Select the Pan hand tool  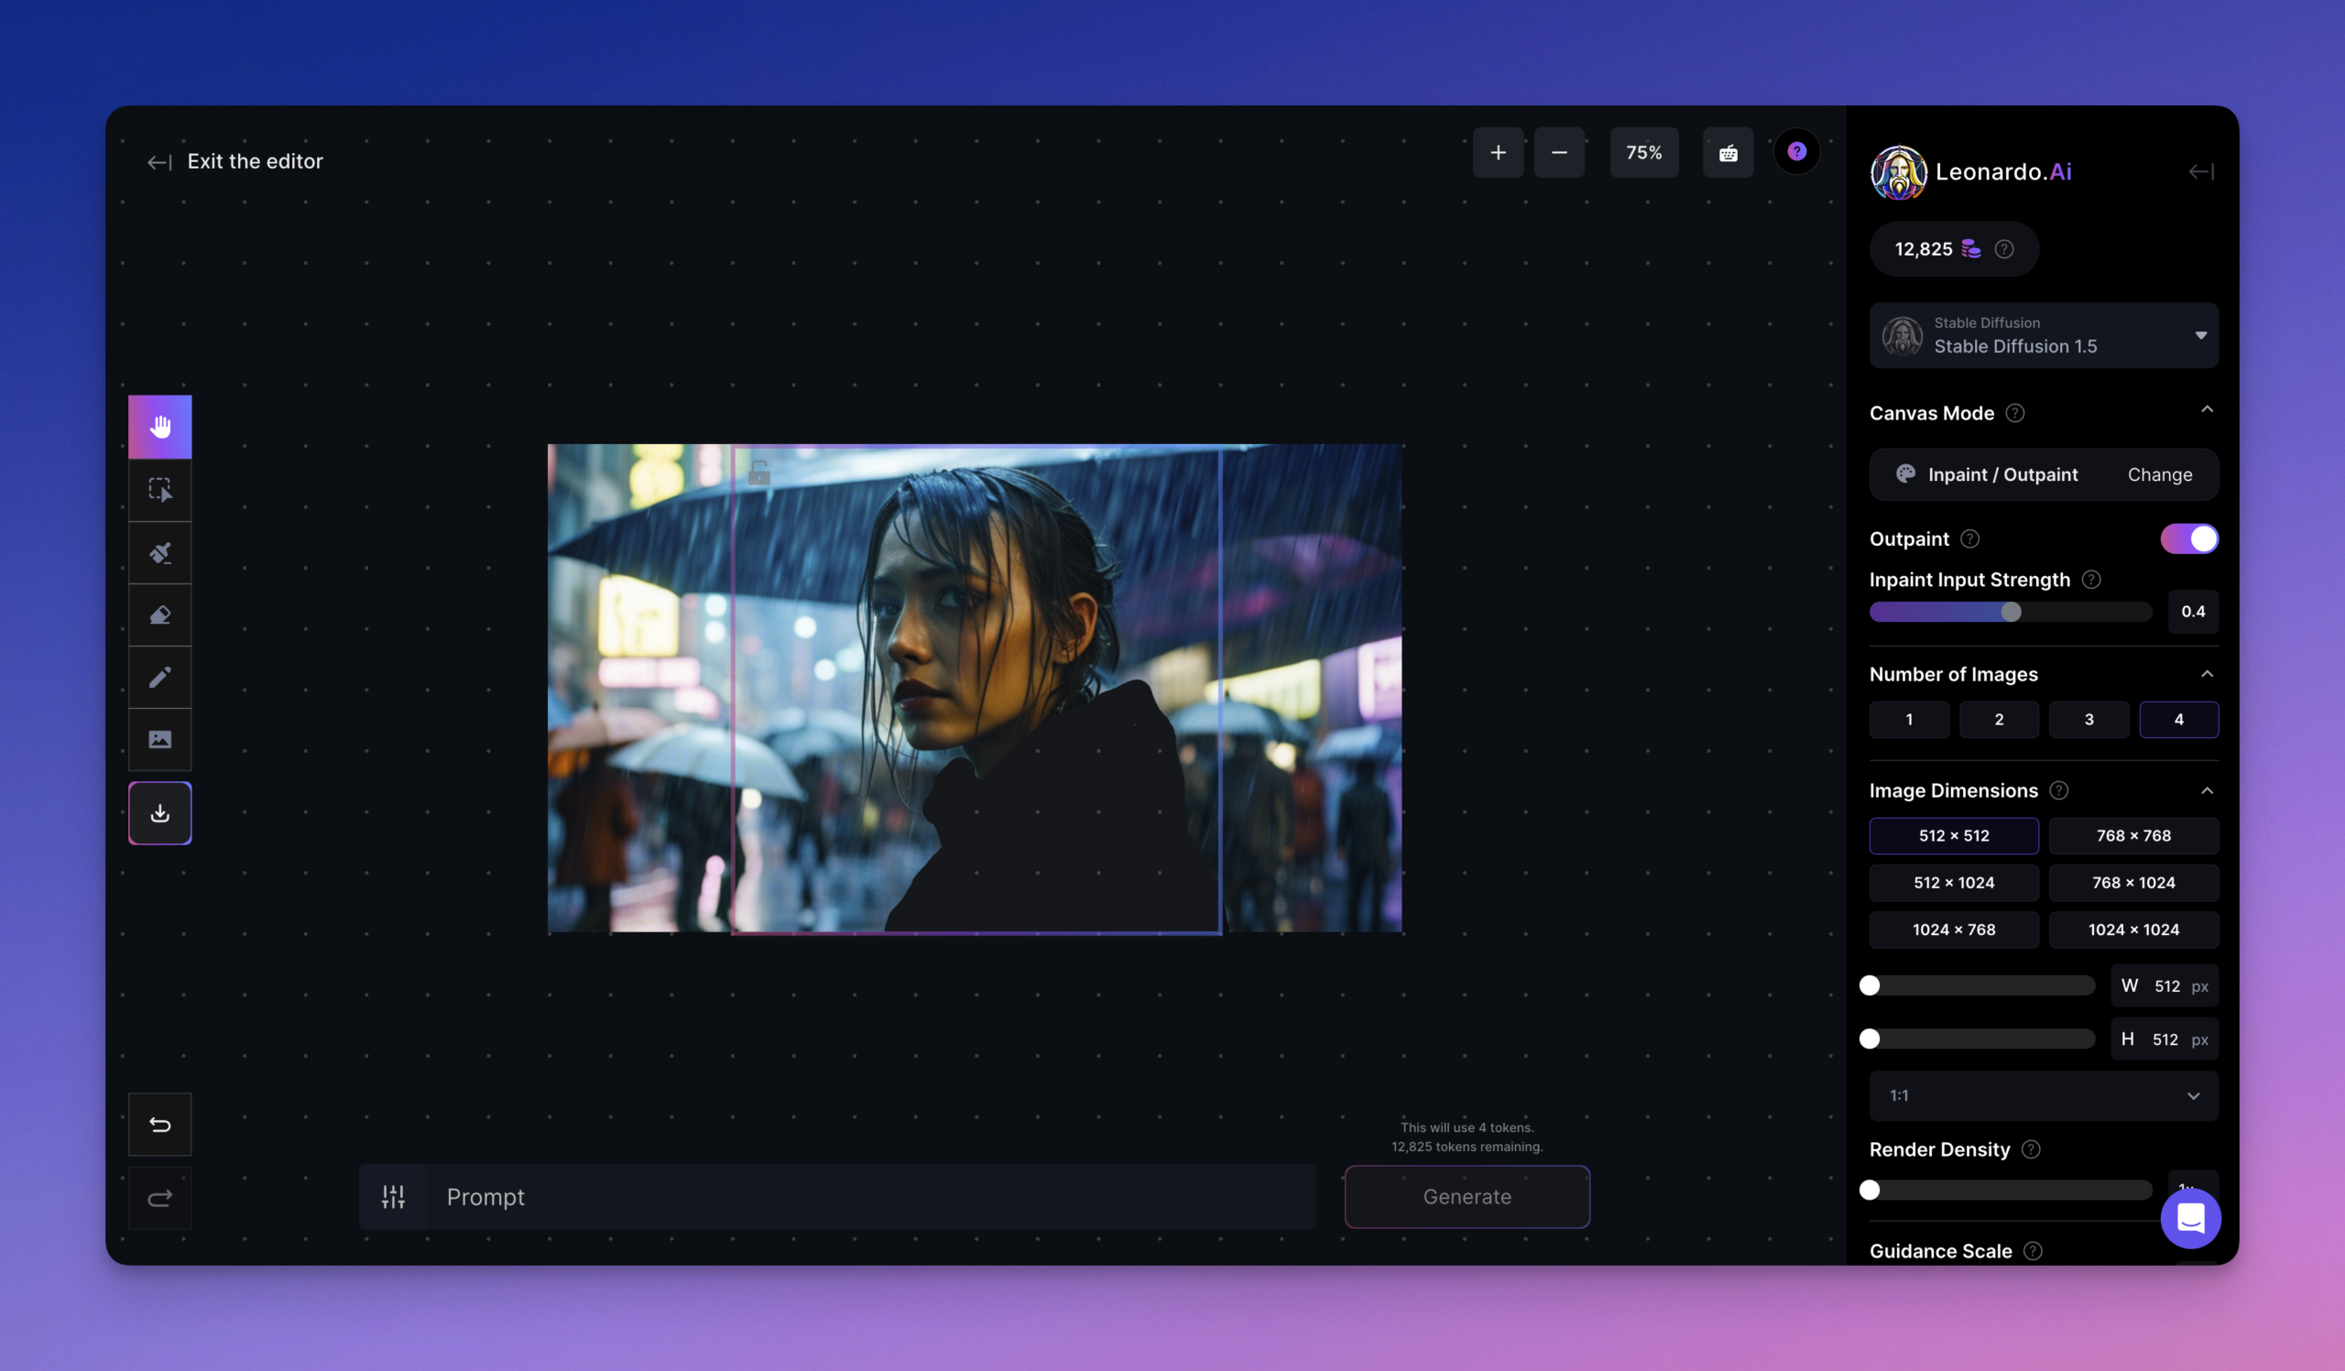pos(160,427)
